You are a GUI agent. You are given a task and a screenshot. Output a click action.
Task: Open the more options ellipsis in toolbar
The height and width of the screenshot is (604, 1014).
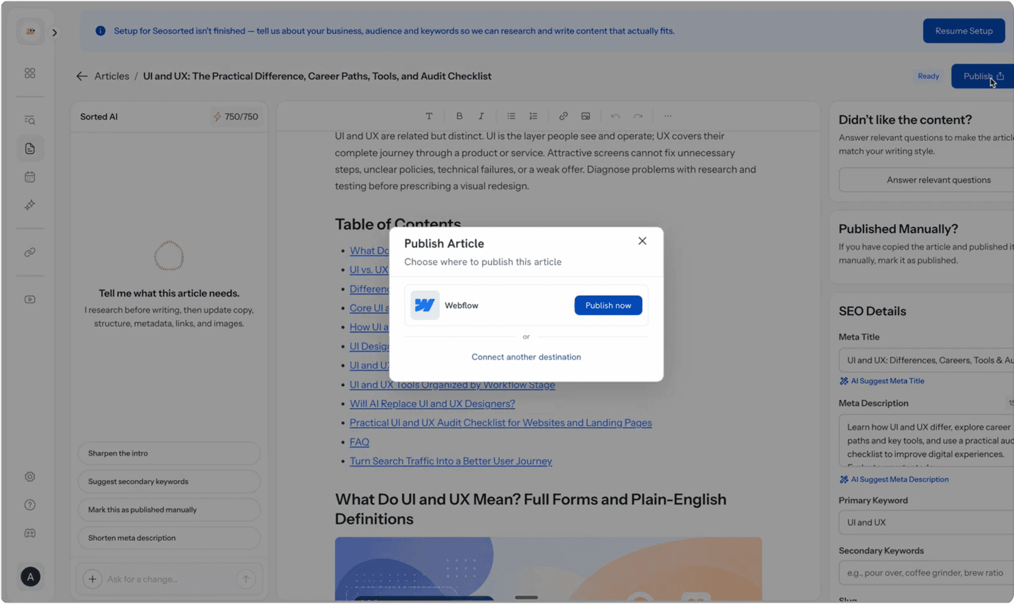[668, 116]
